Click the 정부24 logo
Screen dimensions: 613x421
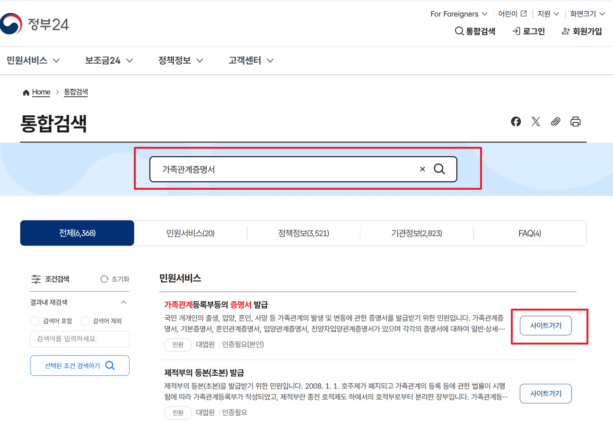coord(35,24)
